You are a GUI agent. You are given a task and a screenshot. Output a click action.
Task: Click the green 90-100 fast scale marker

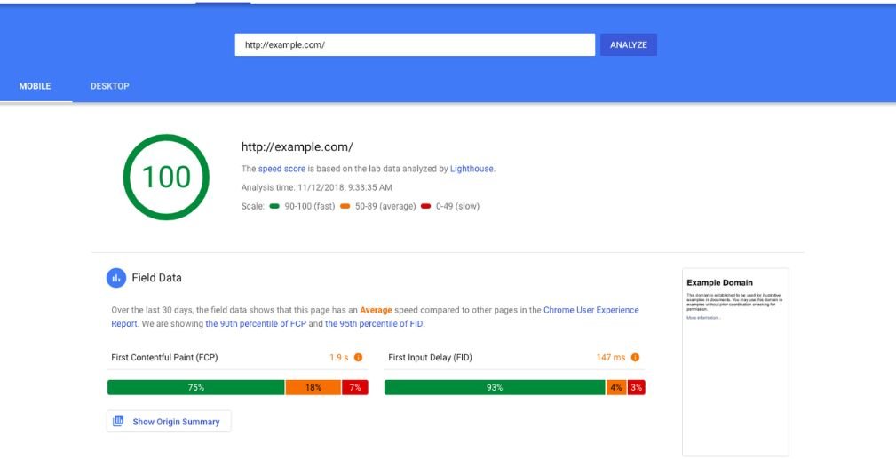[x=275, y=206]
